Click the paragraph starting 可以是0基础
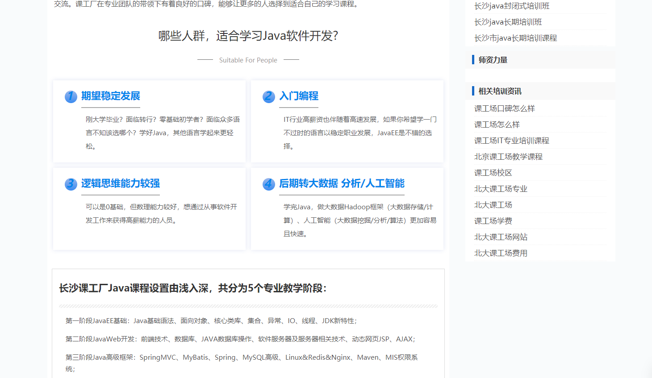The height and width of the screenshot is (378, 652). [x=161, y=214]
